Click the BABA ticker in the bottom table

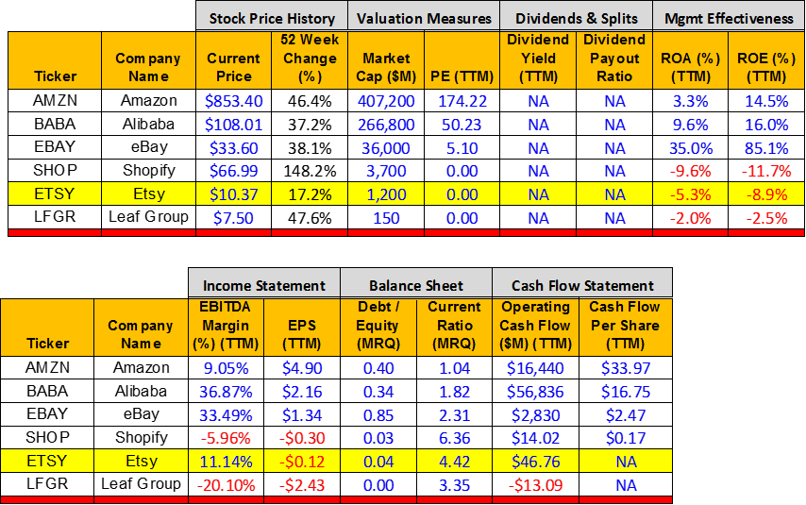47,391
